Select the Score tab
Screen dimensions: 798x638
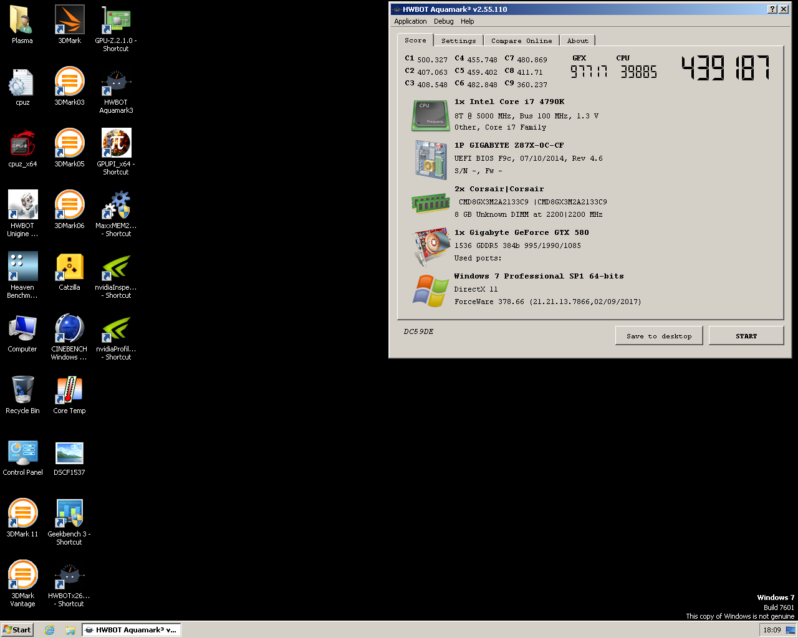click(415, 40)
